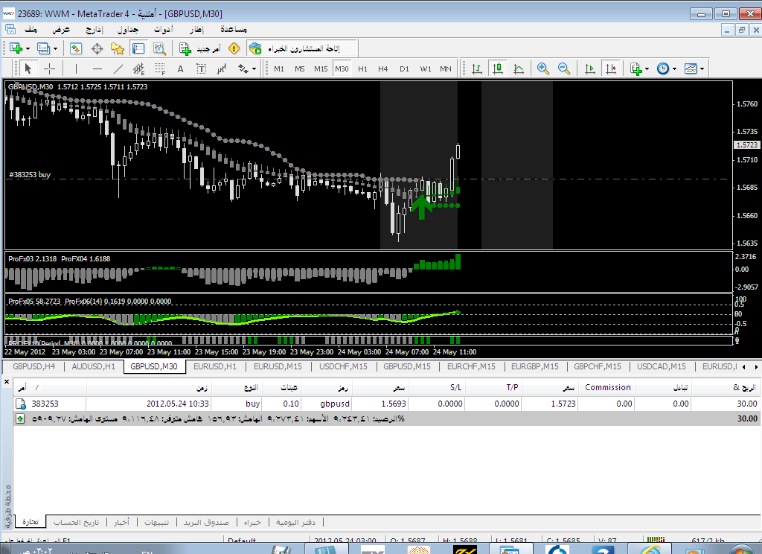Viewport: 762px width, 554px height.
Task: Sort orders by the T/P column header
Action: pyautogui.click(x=494, y=387)
